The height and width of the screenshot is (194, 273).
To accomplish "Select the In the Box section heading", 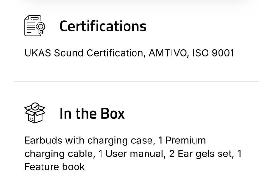I will (92, 113).
